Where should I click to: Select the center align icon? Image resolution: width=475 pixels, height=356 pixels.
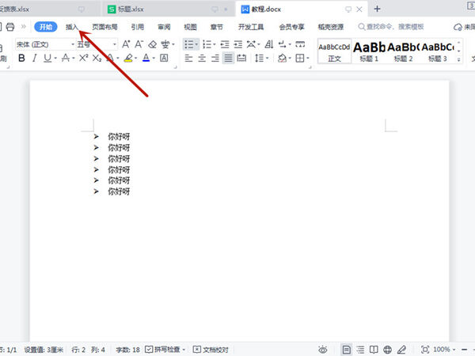[x=202, y=58]
